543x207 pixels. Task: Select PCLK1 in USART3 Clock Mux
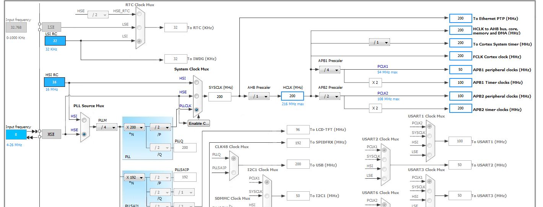point(430,181)
